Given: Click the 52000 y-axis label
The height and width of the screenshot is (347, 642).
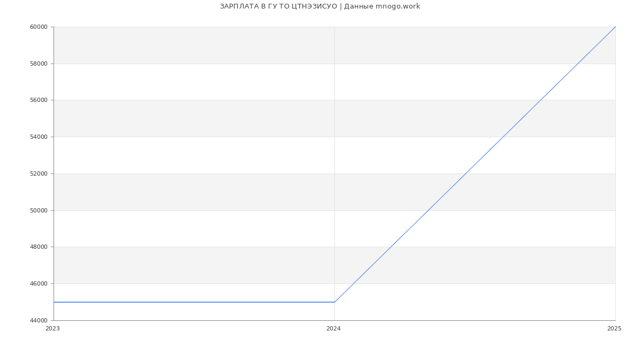Looking at the screenshot, I should click(39, 174).
